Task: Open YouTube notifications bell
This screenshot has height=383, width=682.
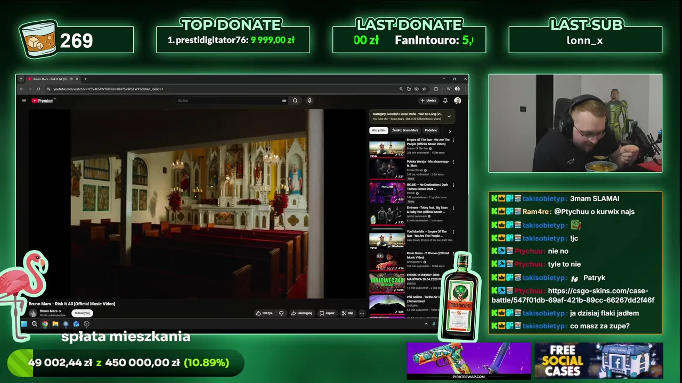Action: pyautogui.click(x=445, y=101)
